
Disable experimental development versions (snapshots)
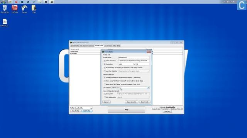pos(105,77)
